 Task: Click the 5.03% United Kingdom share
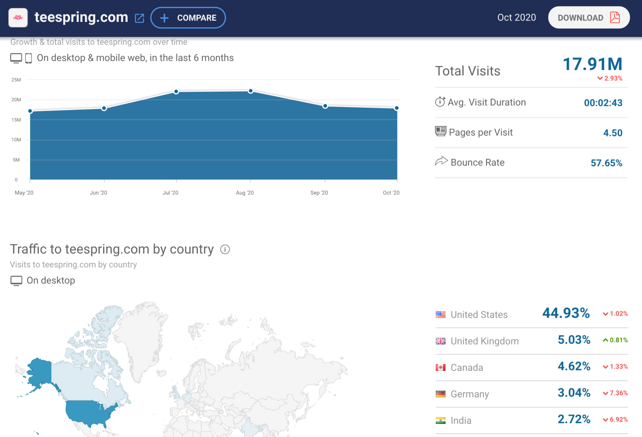574,340
